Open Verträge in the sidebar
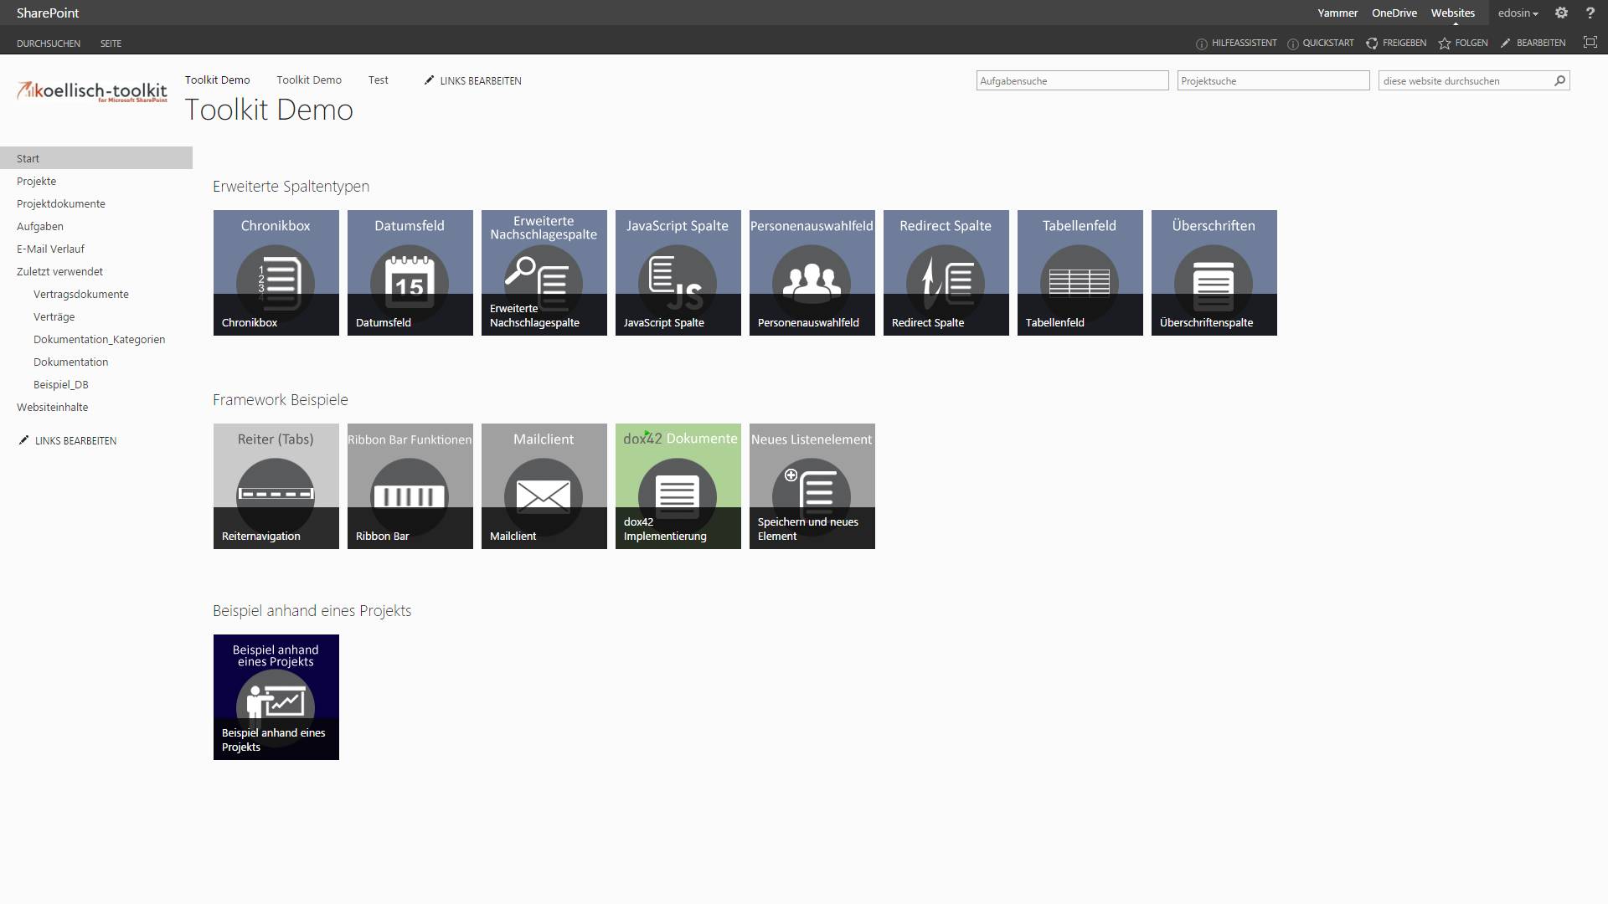 tap(54, 316)
